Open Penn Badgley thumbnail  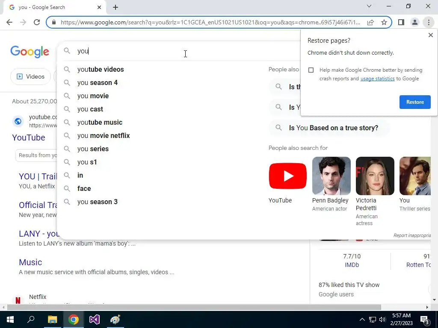click(331, 176)
